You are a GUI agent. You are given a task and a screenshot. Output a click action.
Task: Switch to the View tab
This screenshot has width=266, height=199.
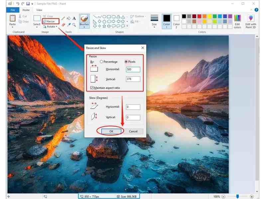coord(39,10)
